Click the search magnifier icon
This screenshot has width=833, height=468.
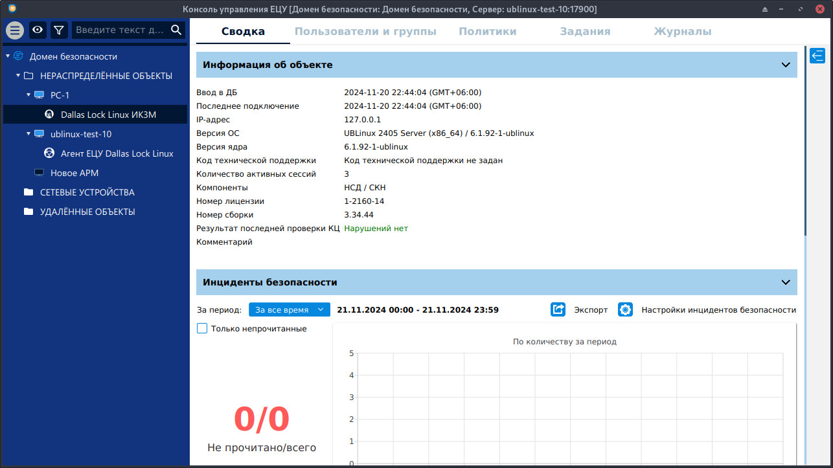point(176,30)
